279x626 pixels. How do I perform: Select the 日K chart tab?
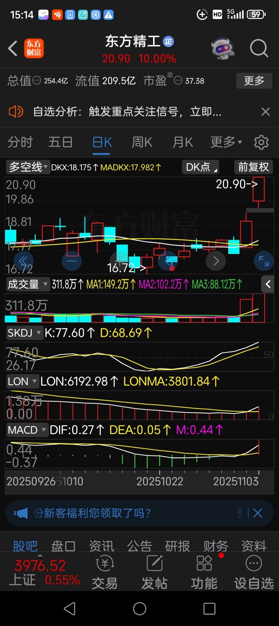point(102,142)
